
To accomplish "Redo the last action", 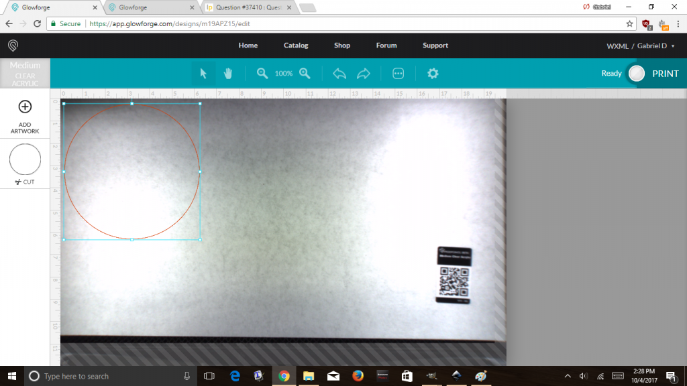I will (364, 74).
